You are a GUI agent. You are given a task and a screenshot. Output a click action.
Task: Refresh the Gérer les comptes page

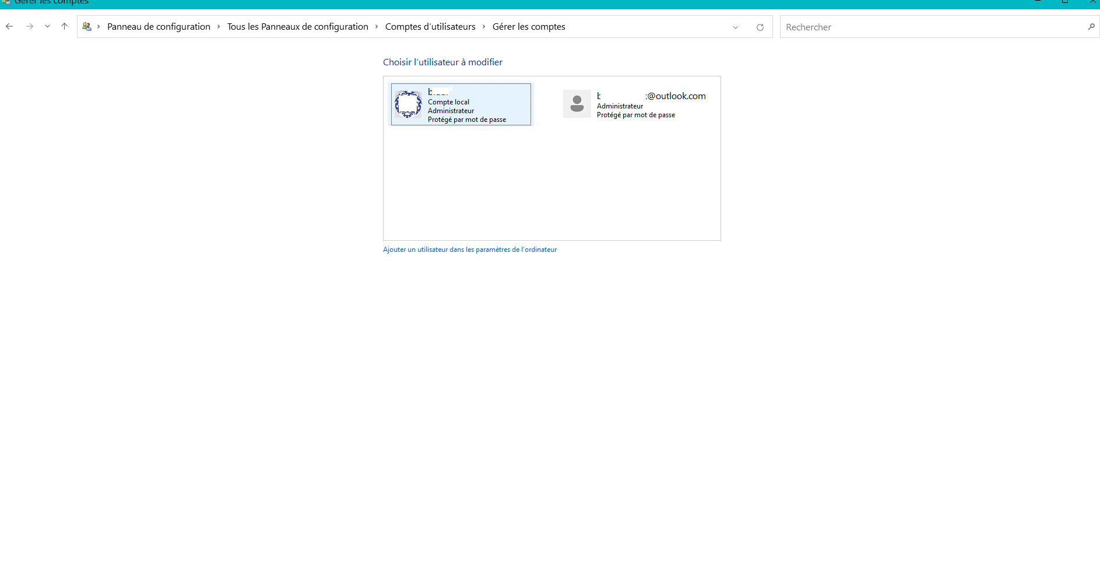(760, 27)
